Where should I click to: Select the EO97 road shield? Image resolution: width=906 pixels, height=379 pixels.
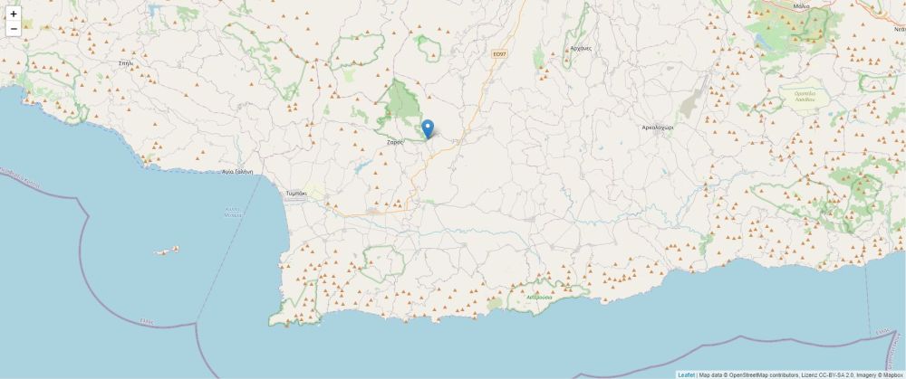(499, 53)
